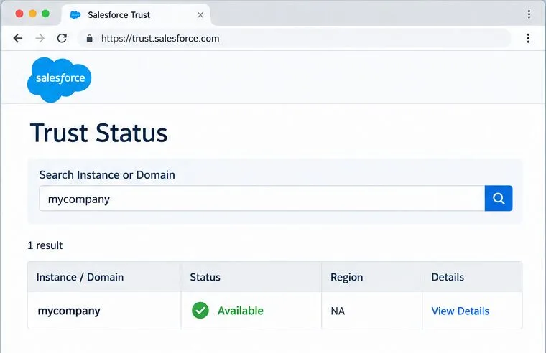Click the Trust Status heading
The height and width of the screenshot is (353, 546).
coord(99,133)
